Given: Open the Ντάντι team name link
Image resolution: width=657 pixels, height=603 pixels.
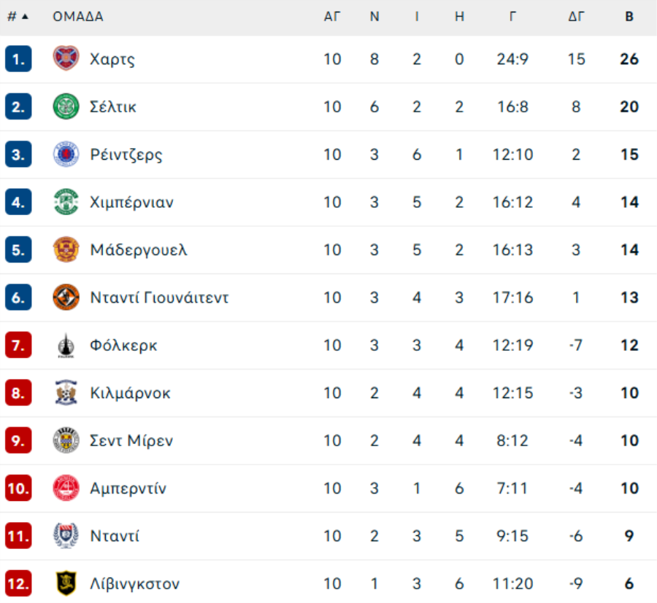Looking at the screenshot, I should (115, 536).
